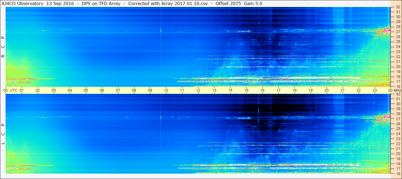Click the 32 MHz tick in RCP panel

click(398, 7)
